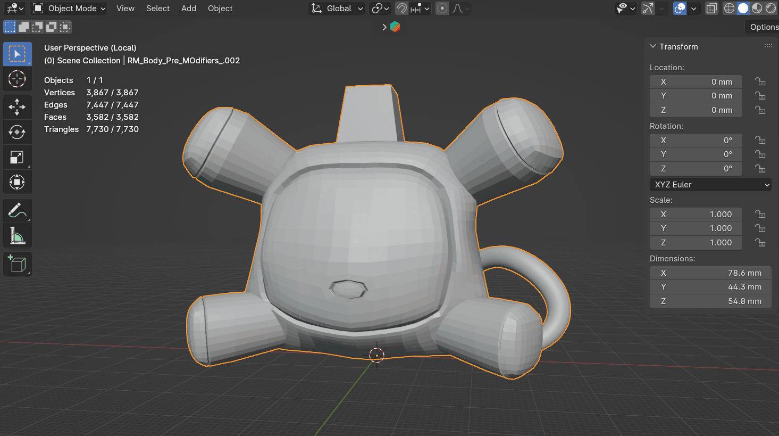Switch to Solid viewport shading
This screenshot has height=436, width=779.
click(x=743, y=9)
